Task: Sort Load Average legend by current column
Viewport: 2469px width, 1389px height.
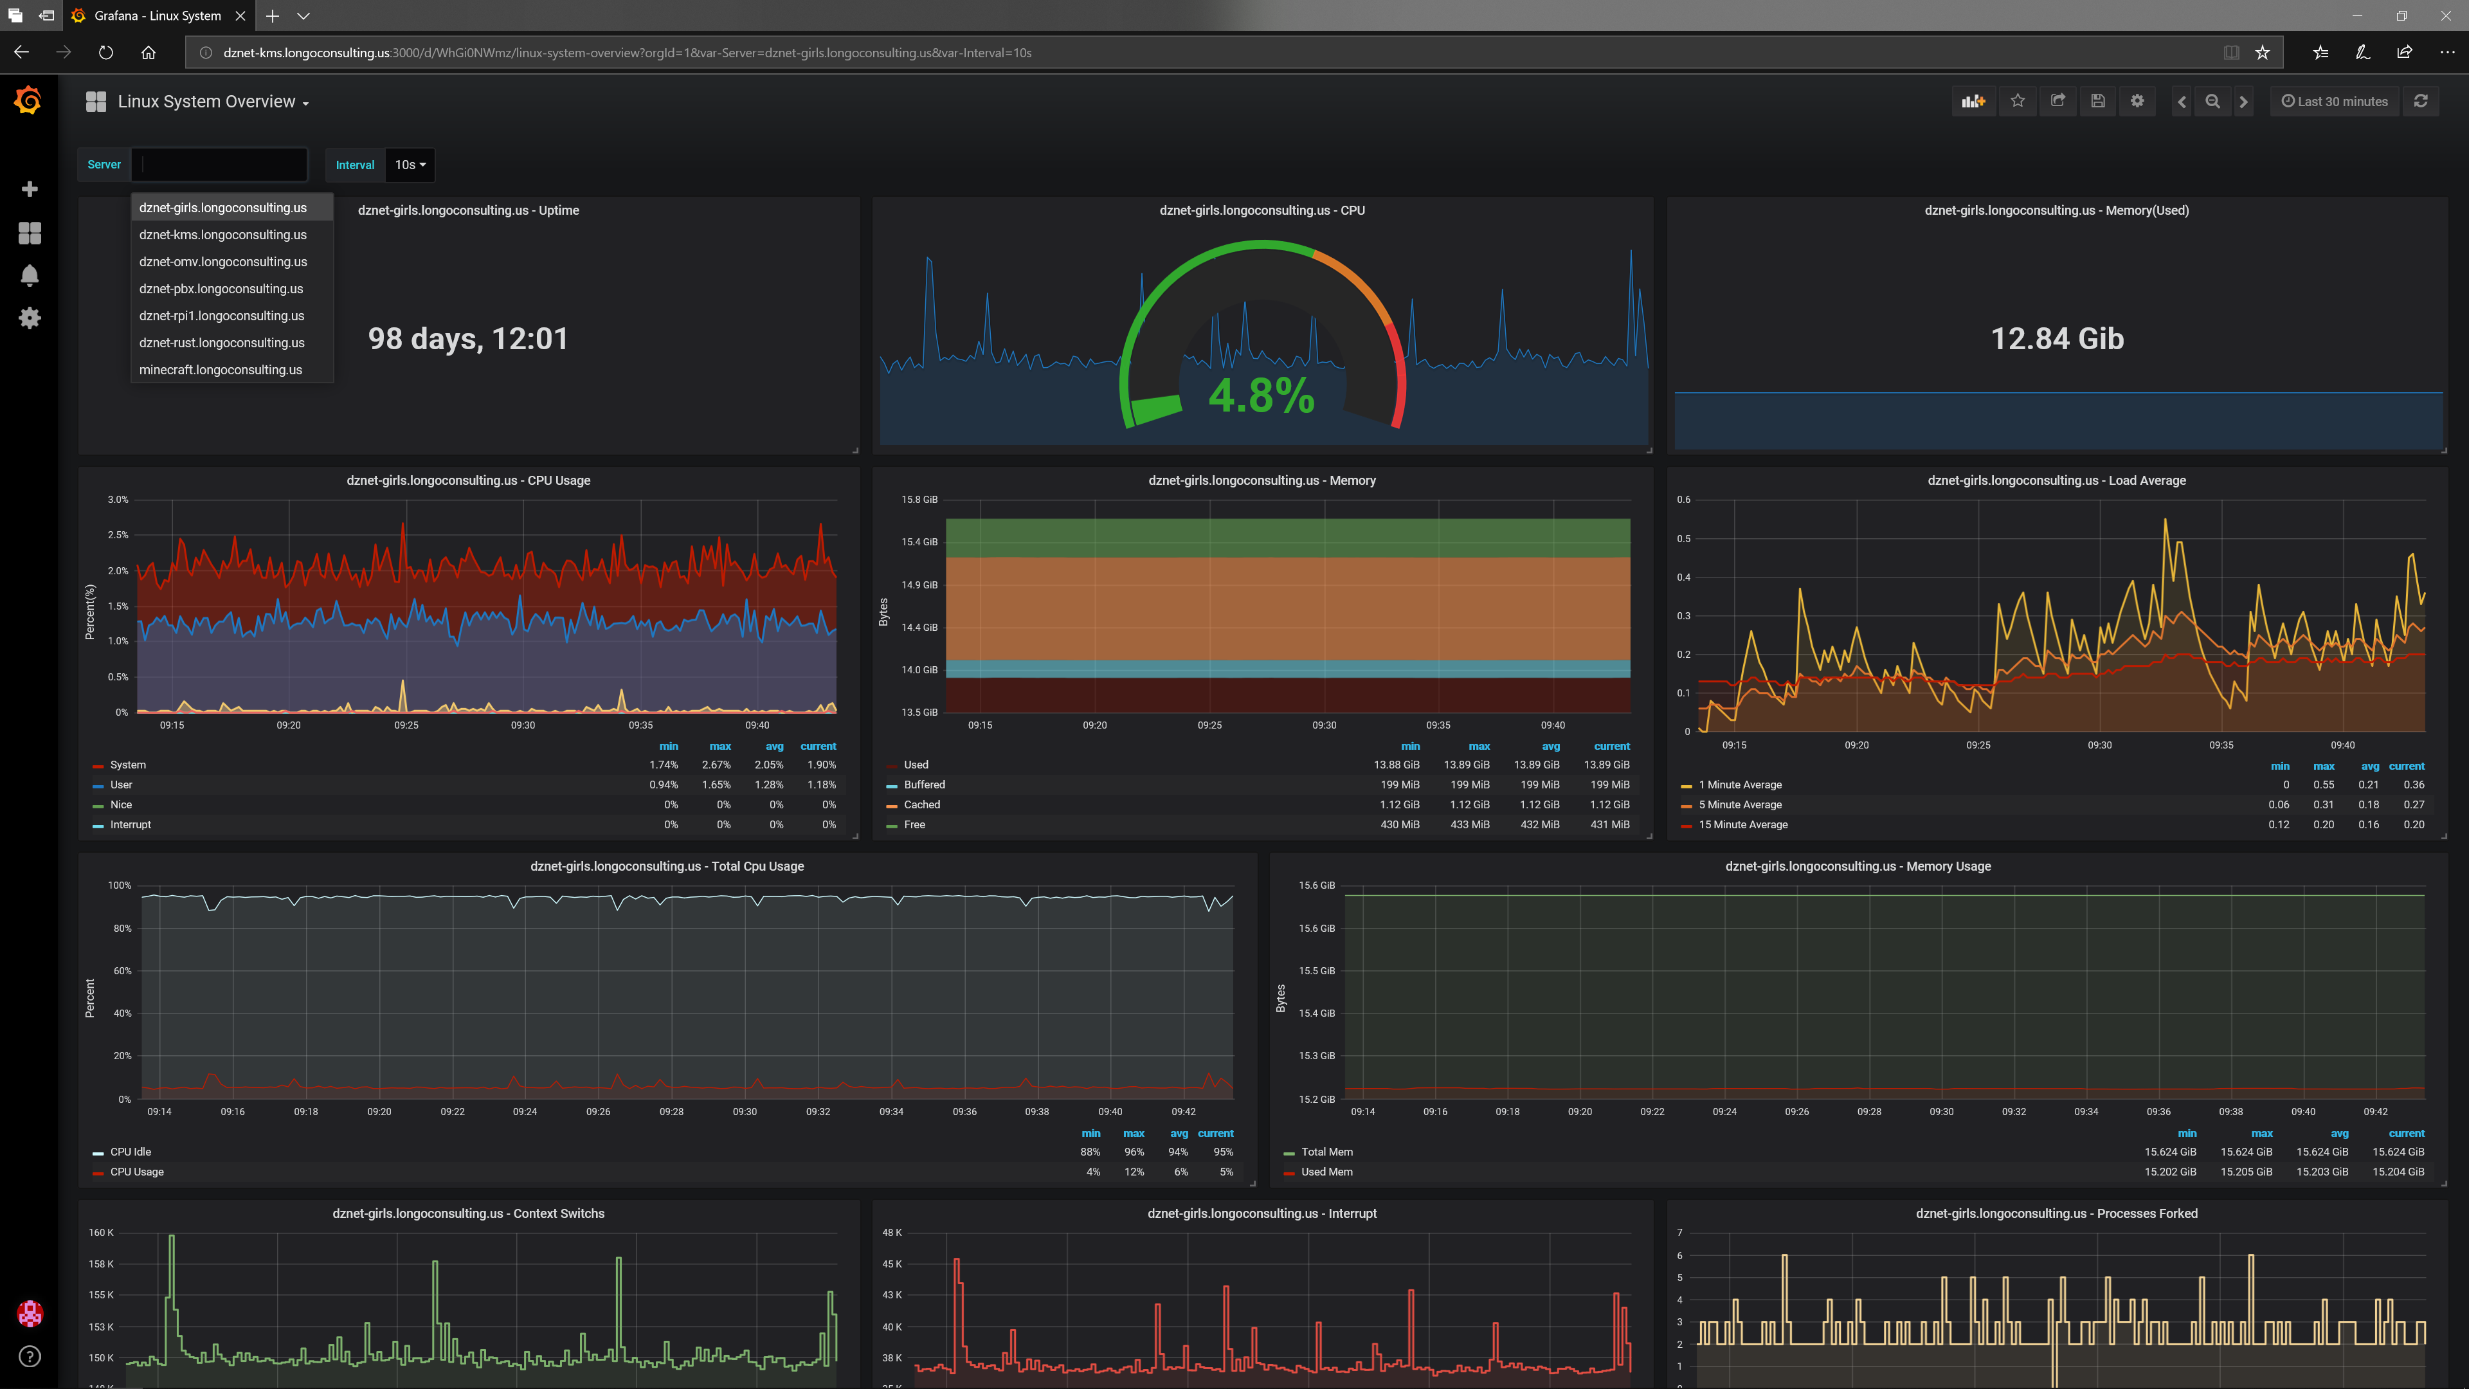Action: pos(2407,767)
